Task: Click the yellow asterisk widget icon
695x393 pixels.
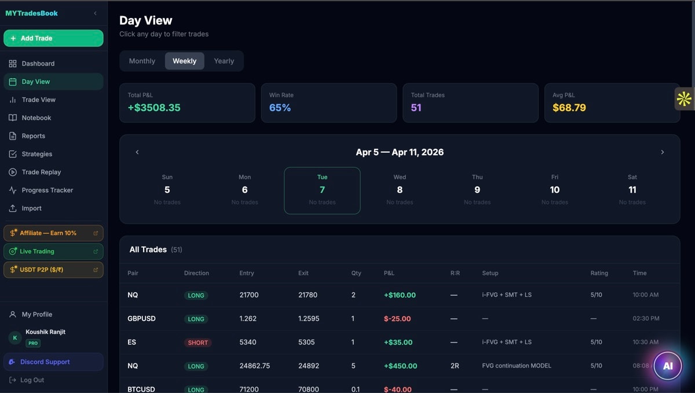Action: click(684, 99)
